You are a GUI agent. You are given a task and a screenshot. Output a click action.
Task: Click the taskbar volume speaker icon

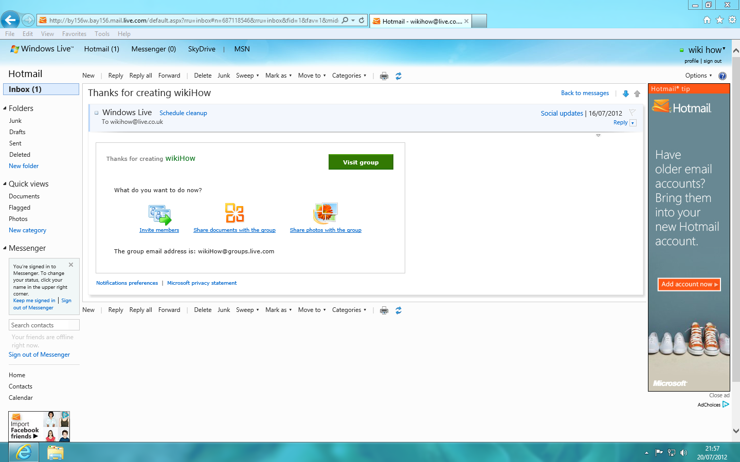(683, 453)
